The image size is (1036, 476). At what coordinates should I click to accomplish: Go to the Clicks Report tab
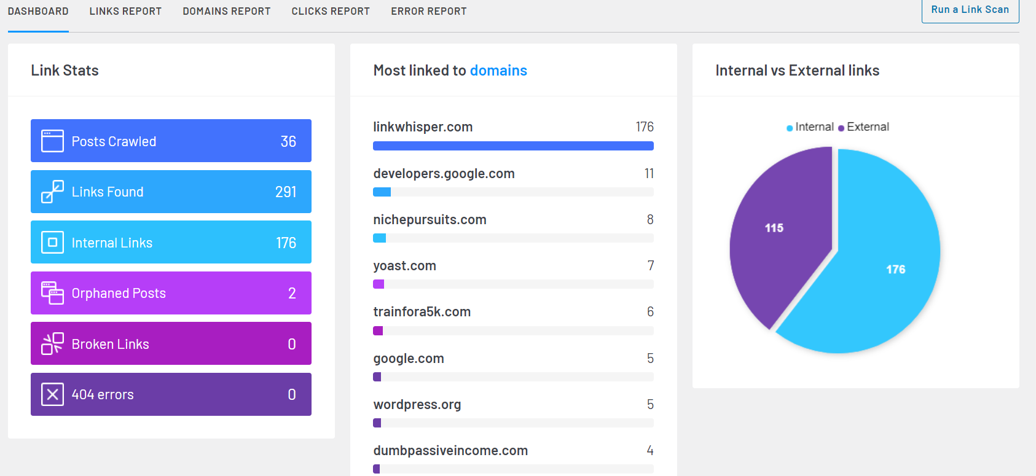[331, 11]
